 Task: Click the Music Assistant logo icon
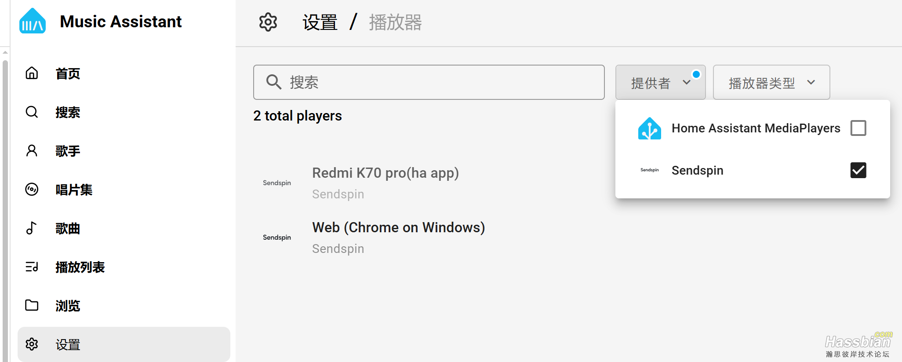(33, 21)
